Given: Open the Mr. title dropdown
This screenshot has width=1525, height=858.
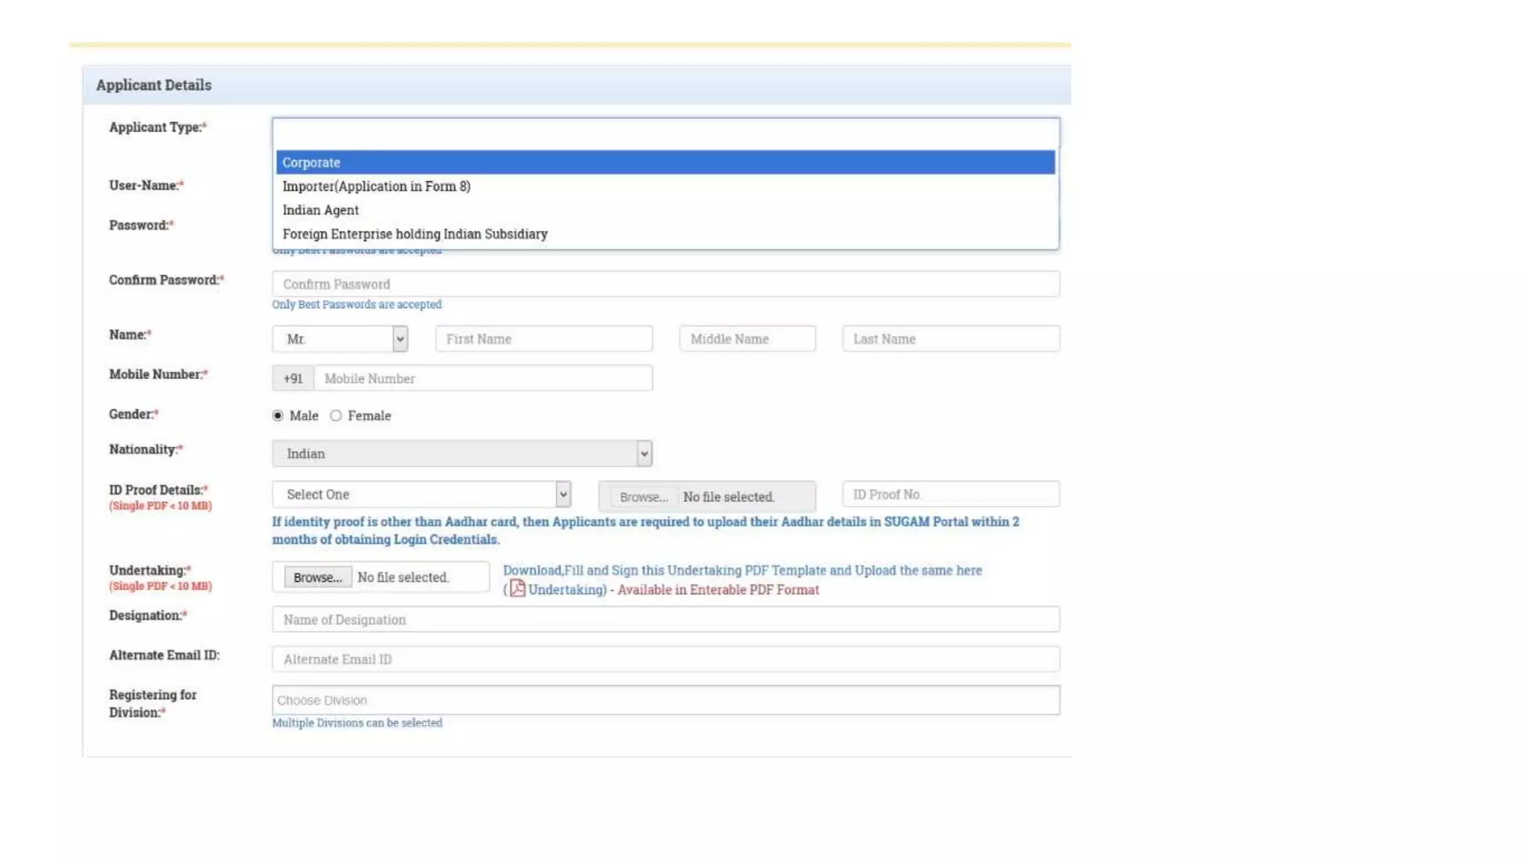Looking at the screenshot, I should tap(340, 339).
